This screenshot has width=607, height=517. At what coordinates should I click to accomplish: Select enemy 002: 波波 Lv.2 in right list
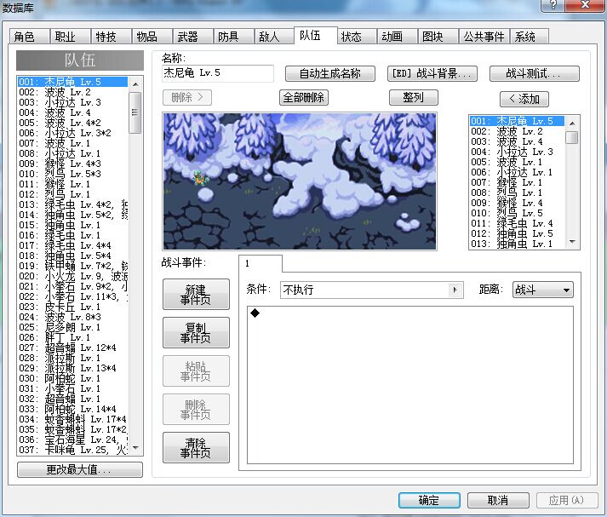518,131
